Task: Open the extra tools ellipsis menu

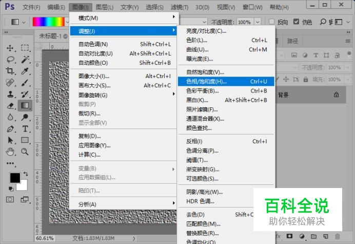Action: pyautogui.click(x=10, y=163)
